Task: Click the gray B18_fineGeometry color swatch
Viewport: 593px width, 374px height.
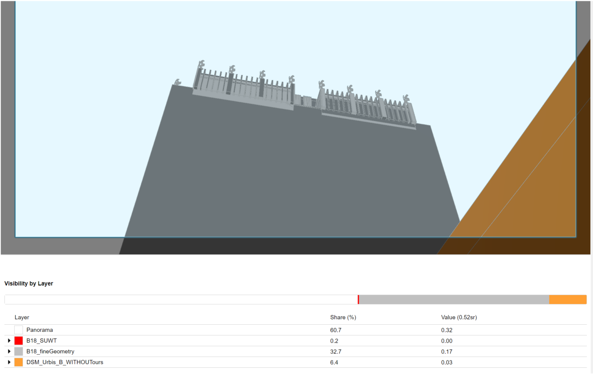Action: [x=19, y=351]
